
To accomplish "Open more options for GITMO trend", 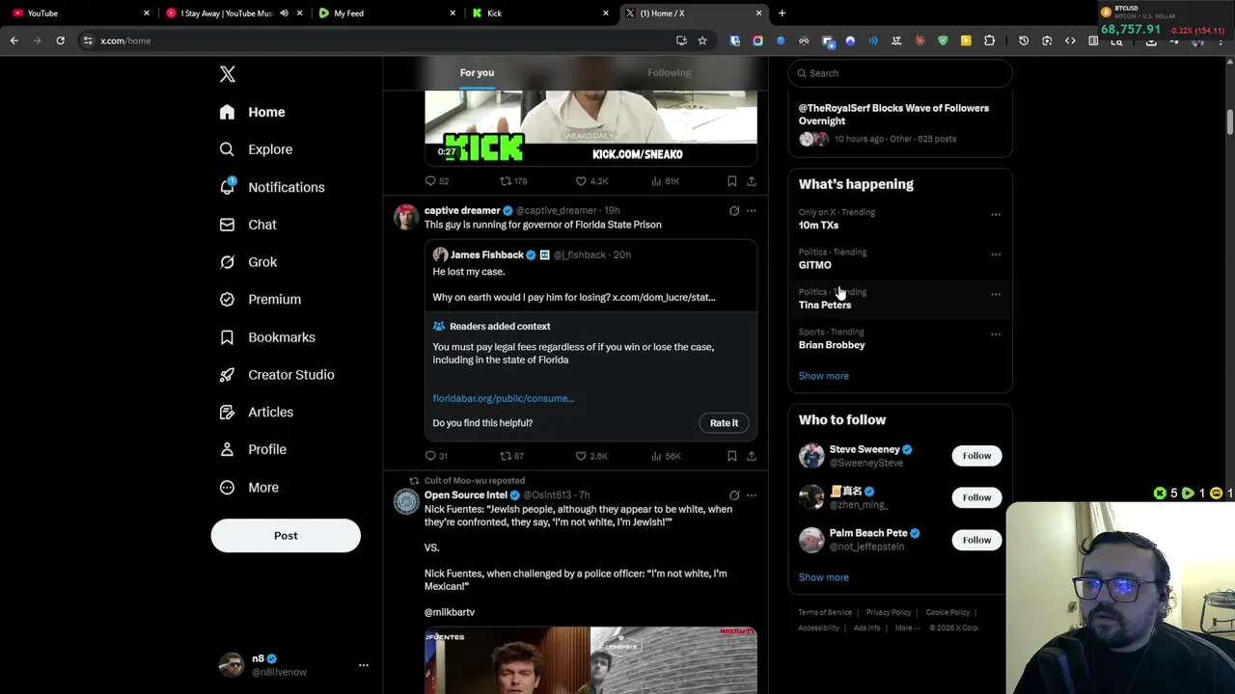I will click(996, 254).
